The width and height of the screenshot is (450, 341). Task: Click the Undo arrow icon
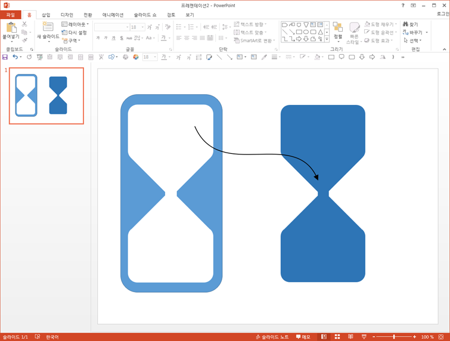[15, 57]
